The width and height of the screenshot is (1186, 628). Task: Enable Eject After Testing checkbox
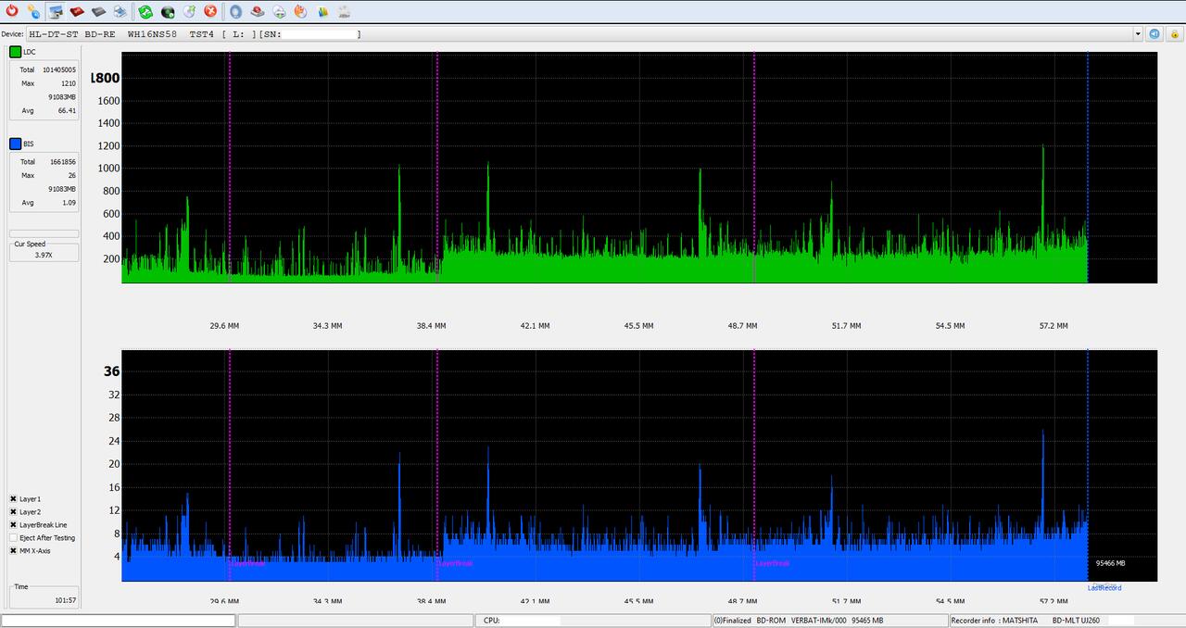pyautogui.click(x=14, y=537)
